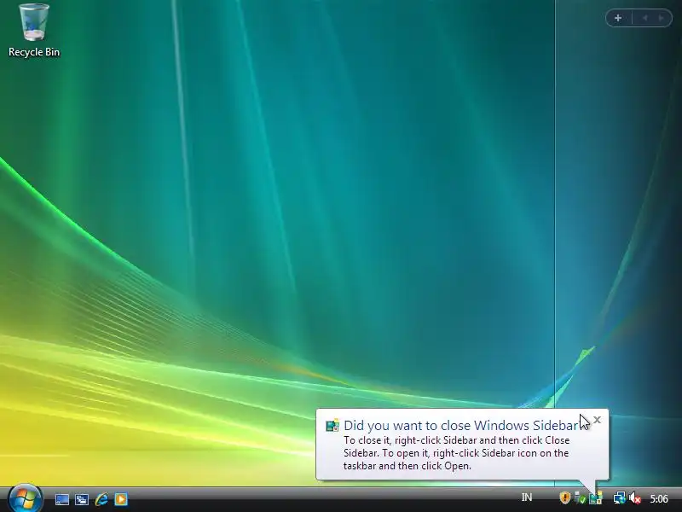This screenshot has width=682, height=512.
Task: Click the muted volume speaker icon
Action: (x=635, y=497)
